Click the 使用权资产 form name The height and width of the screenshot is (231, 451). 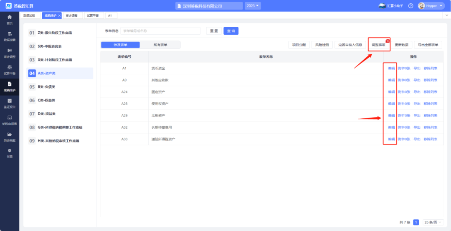pos(160,104)
